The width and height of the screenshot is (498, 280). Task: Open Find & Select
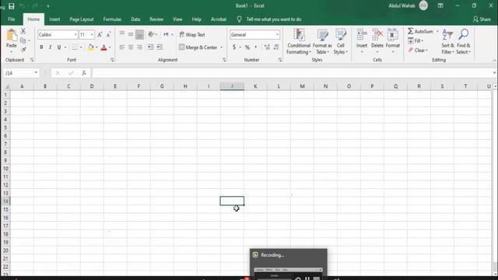pyautogui.click(x=464, y=41)
